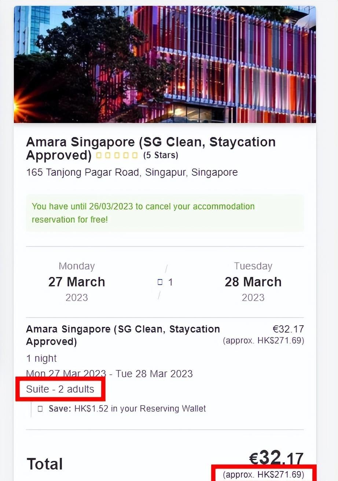Click the wallet icon beside Save
338x481 pixels.
[x=40, y=408]
